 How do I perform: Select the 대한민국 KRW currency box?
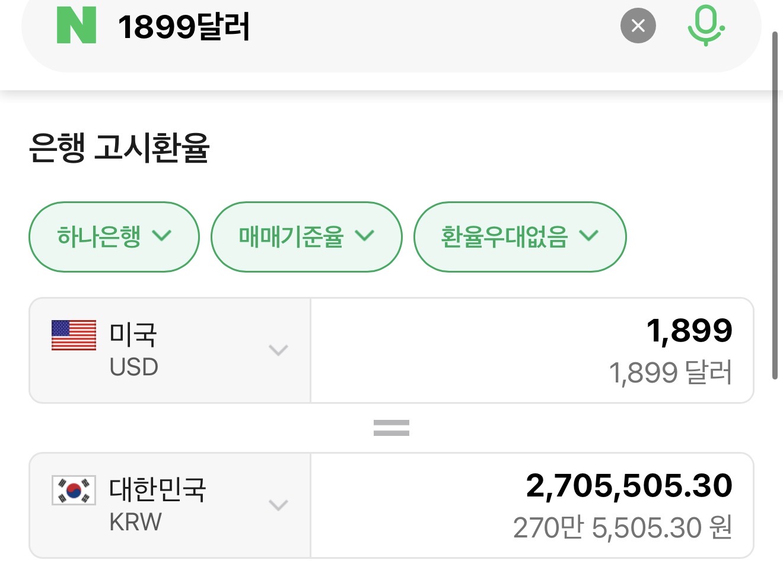pyautogui.click(x=170, y=505)
